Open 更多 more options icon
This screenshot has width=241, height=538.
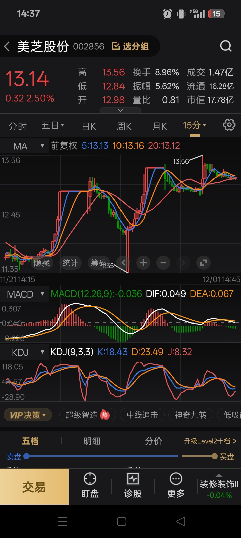point(176,485)
